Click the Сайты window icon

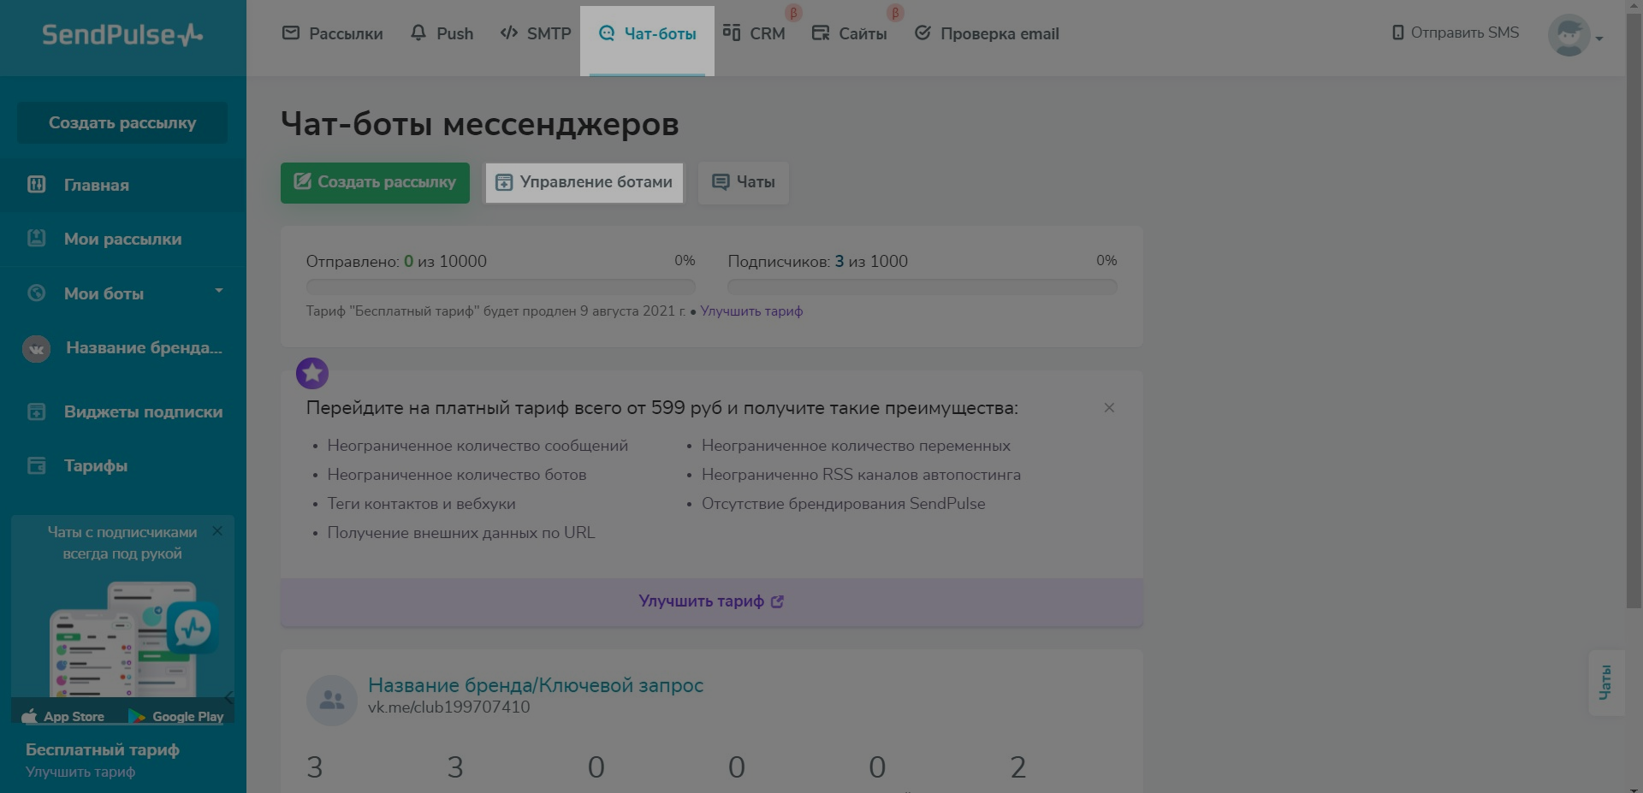(x=821, y=33)
